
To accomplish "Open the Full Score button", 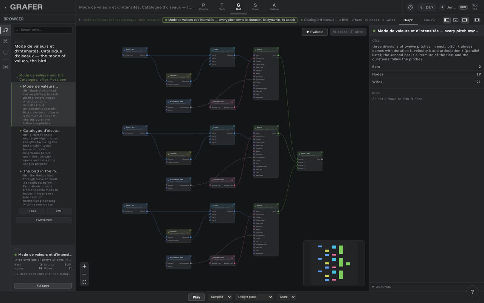I will 43,286.
